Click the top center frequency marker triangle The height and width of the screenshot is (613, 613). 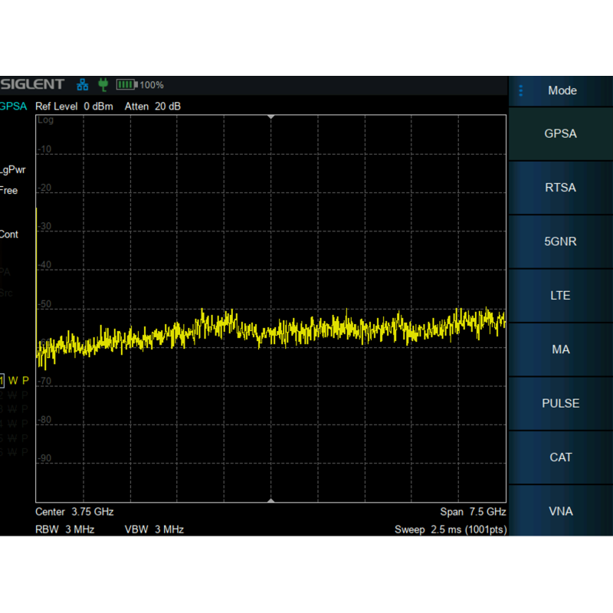(270, 116)
